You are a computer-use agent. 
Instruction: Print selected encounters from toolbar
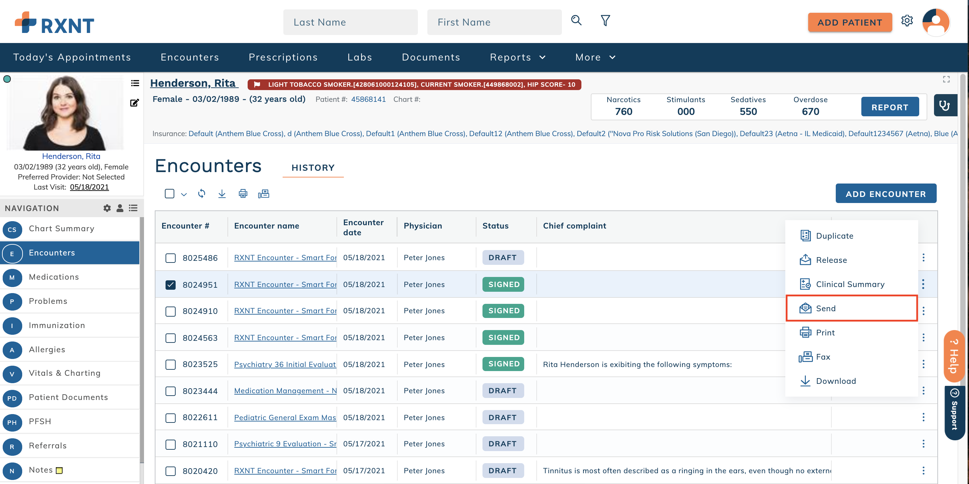(x=243, y=194)
